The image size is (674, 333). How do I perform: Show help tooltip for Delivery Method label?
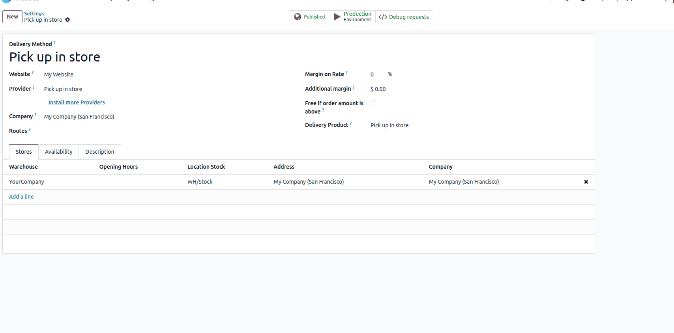point(55,42)
